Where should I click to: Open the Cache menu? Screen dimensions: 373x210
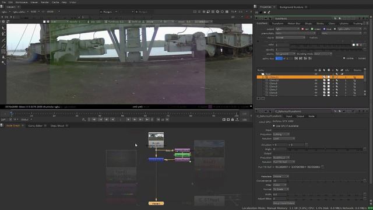[x=55, y=2]
